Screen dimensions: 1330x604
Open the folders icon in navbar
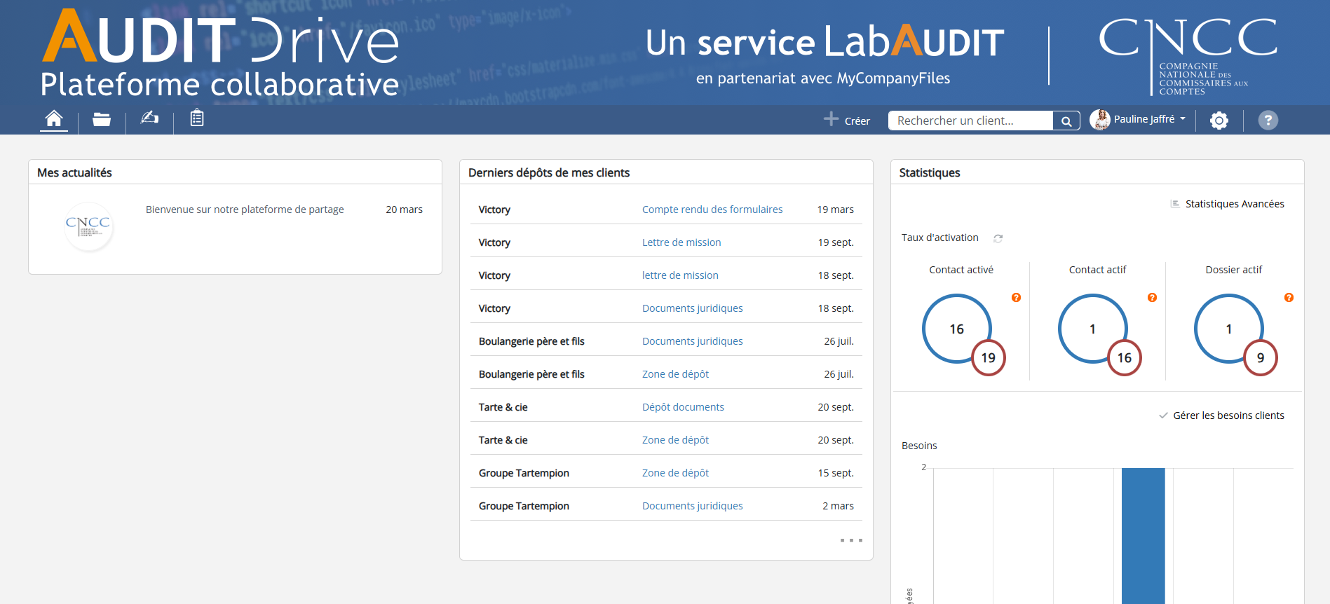pos(102,119)
